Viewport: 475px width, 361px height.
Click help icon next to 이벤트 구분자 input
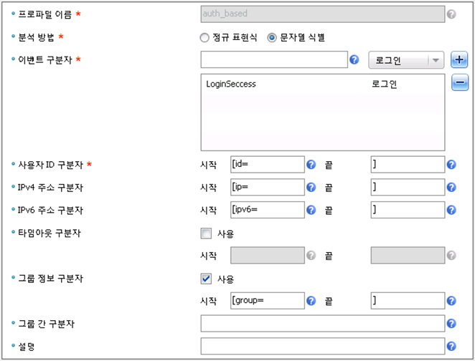click(354, 59)
